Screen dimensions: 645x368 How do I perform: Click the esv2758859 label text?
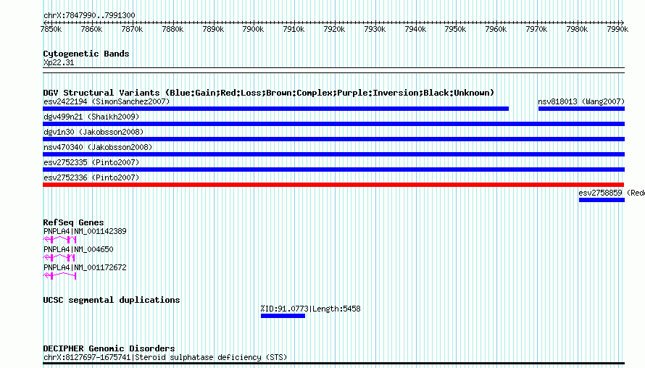[600, 193]
